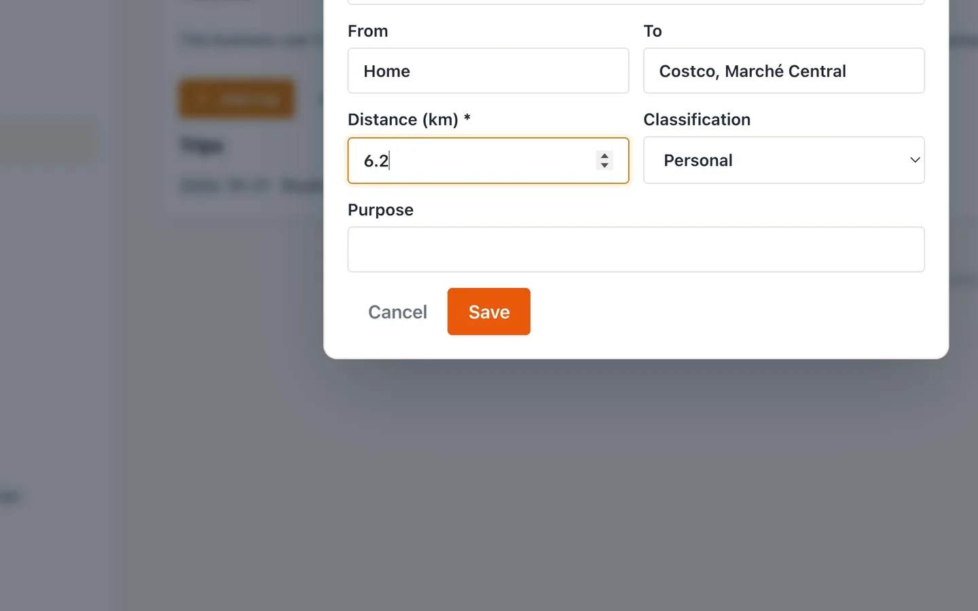
Task: Click the From field containing Home
Action: pyautogui.click(x=488, y=71)
